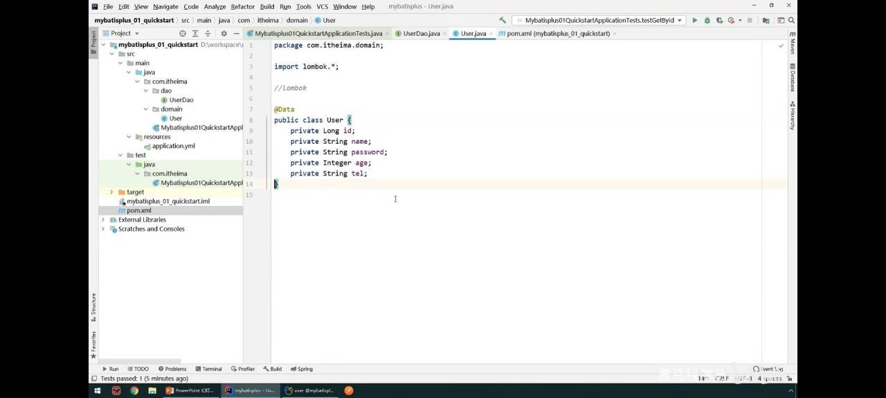Expand External Libraries node
This screenshot has width=886, height=398.
[103, 220]
